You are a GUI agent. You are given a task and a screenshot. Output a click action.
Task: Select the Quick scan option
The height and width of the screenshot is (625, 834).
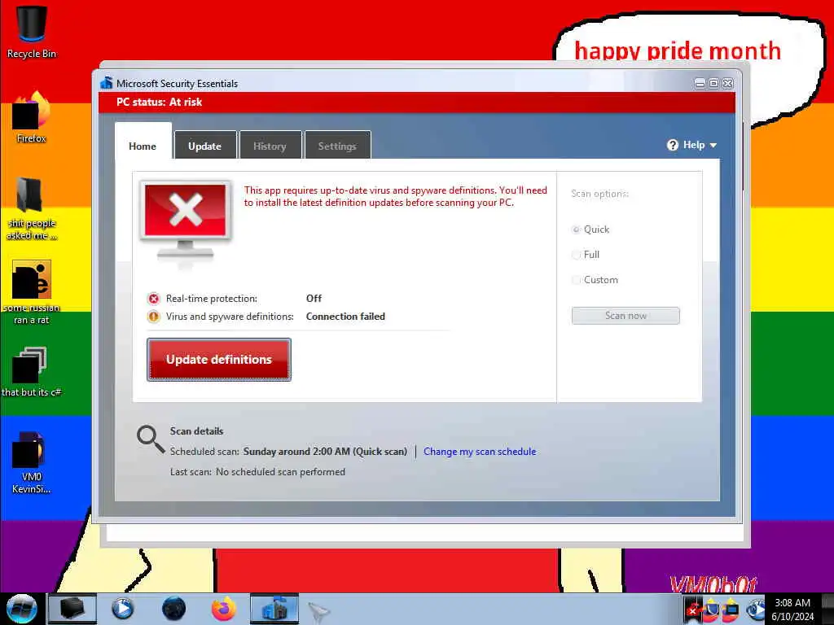[576, 229]
